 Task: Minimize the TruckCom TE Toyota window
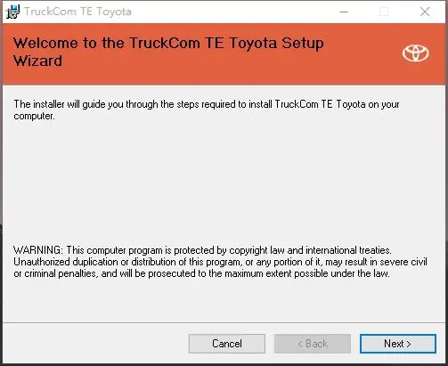click(x=344, y=12)
